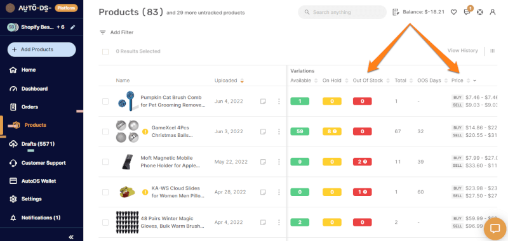The image size is (508, 241).
Task: Open the live chat bubble button
Action: point(495,229)
